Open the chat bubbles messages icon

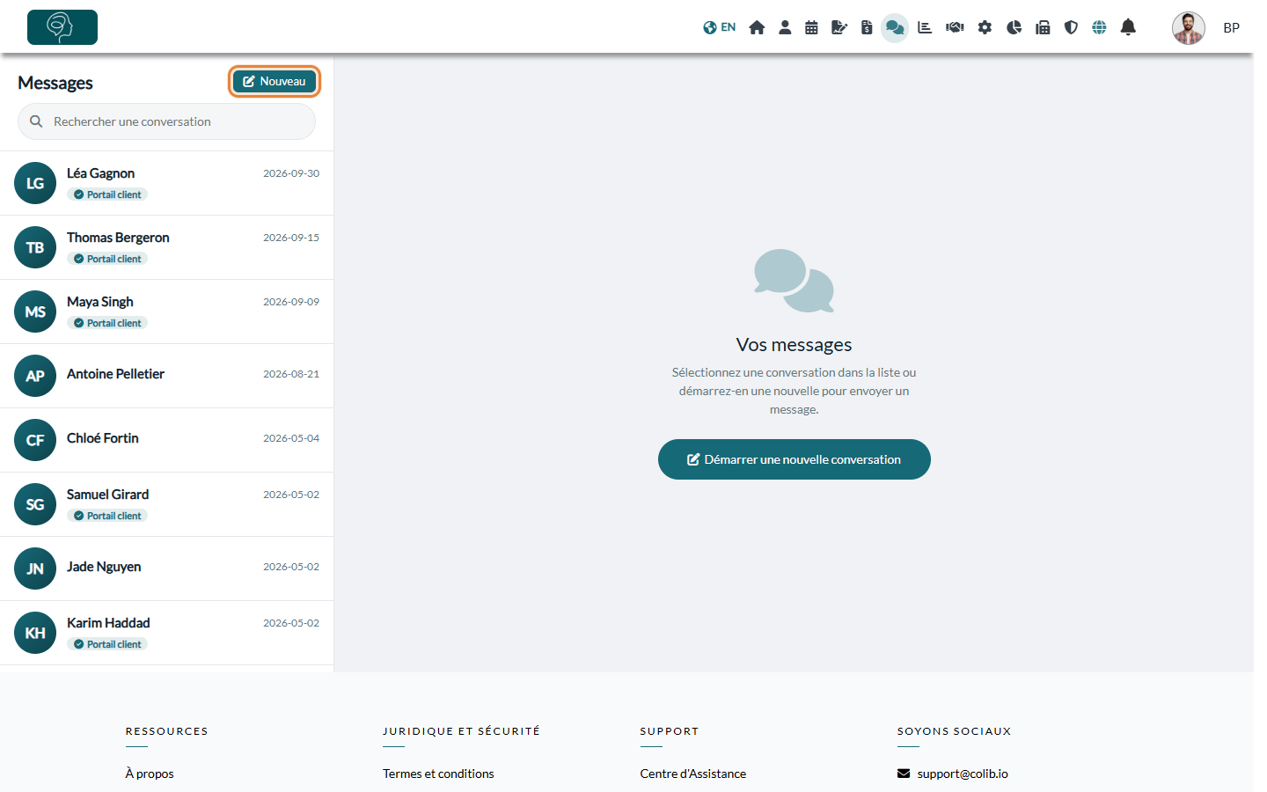pyautogui.click(x=895, y=27)
